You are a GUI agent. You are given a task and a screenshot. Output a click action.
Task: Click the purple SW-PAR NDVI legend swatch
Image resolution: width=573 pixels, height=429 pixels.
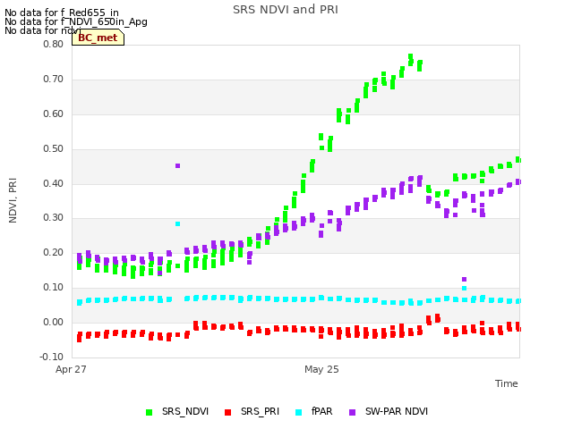[x=352, y=412]
